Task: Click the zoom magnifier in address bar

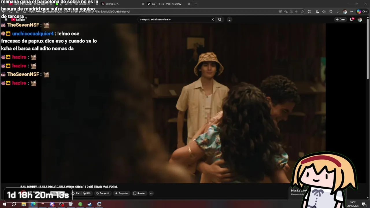Action: [291, 12]
